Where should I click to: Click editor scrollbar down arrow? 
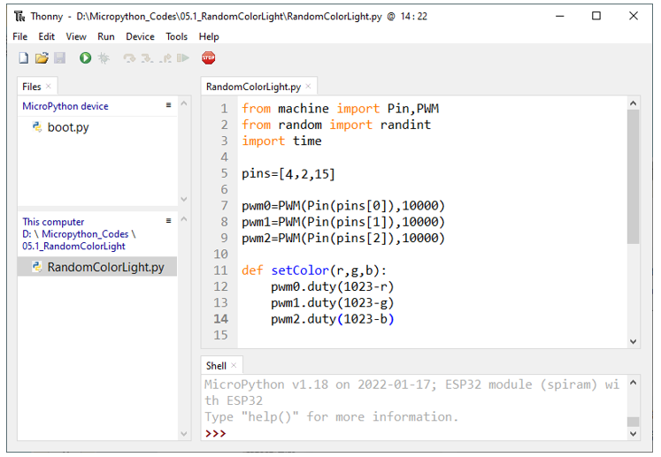point(634,341)
